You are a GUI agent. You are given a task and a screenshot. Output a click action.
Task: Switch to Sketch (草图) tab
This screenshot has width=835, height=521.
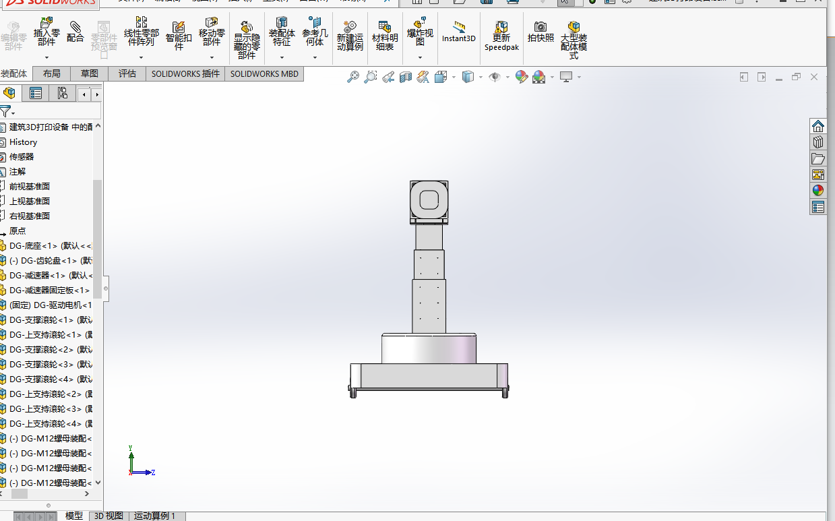coord(90,73)
